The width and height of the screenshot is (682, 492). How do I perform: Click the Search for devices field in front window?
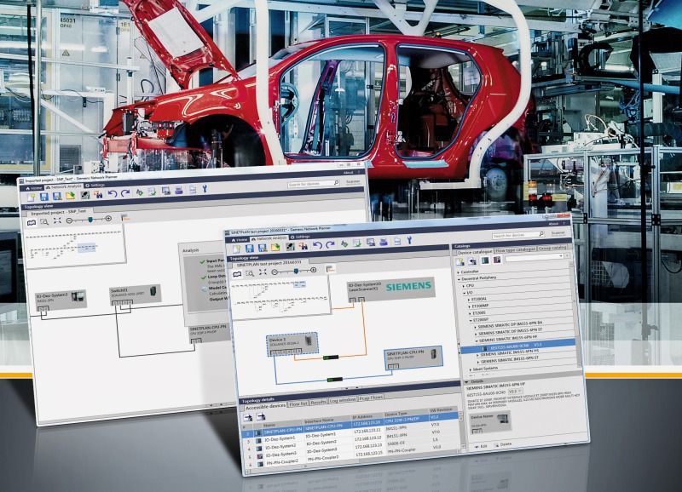point(517,236)
